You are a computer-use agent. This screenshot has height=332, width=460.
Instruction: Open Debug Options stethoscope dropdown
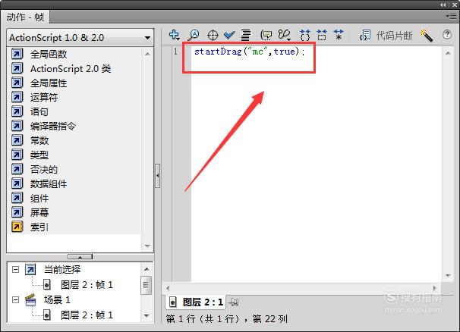[284, 35]
